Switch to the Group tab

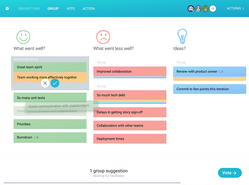click(53, 9)
